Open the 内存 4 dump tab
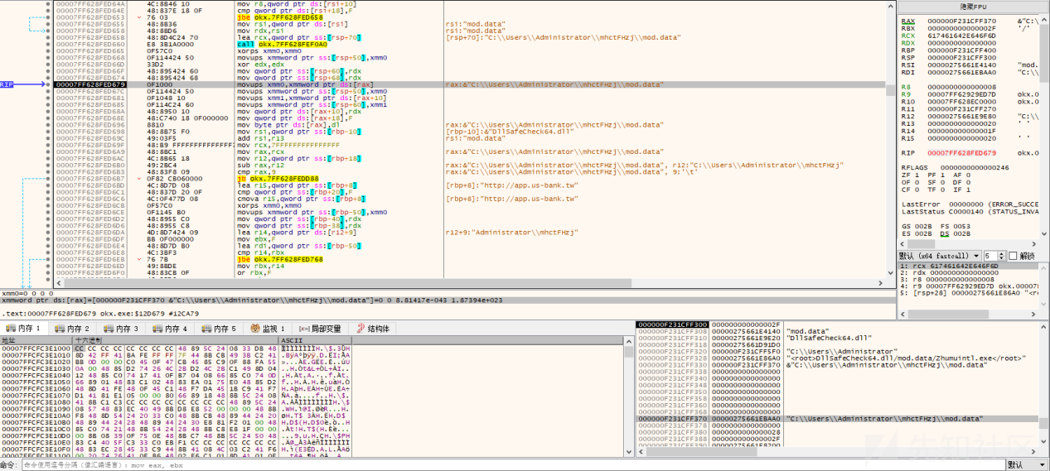This screenshot has height=471, width=1050. 172,329
